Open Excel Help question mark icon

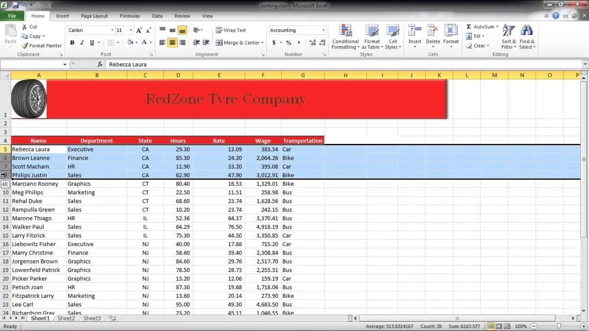[556, 16]
